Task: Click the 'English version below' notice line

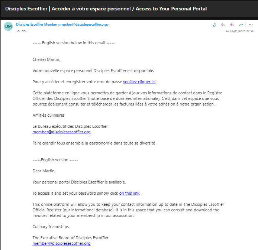Action: tap(74, 43)
